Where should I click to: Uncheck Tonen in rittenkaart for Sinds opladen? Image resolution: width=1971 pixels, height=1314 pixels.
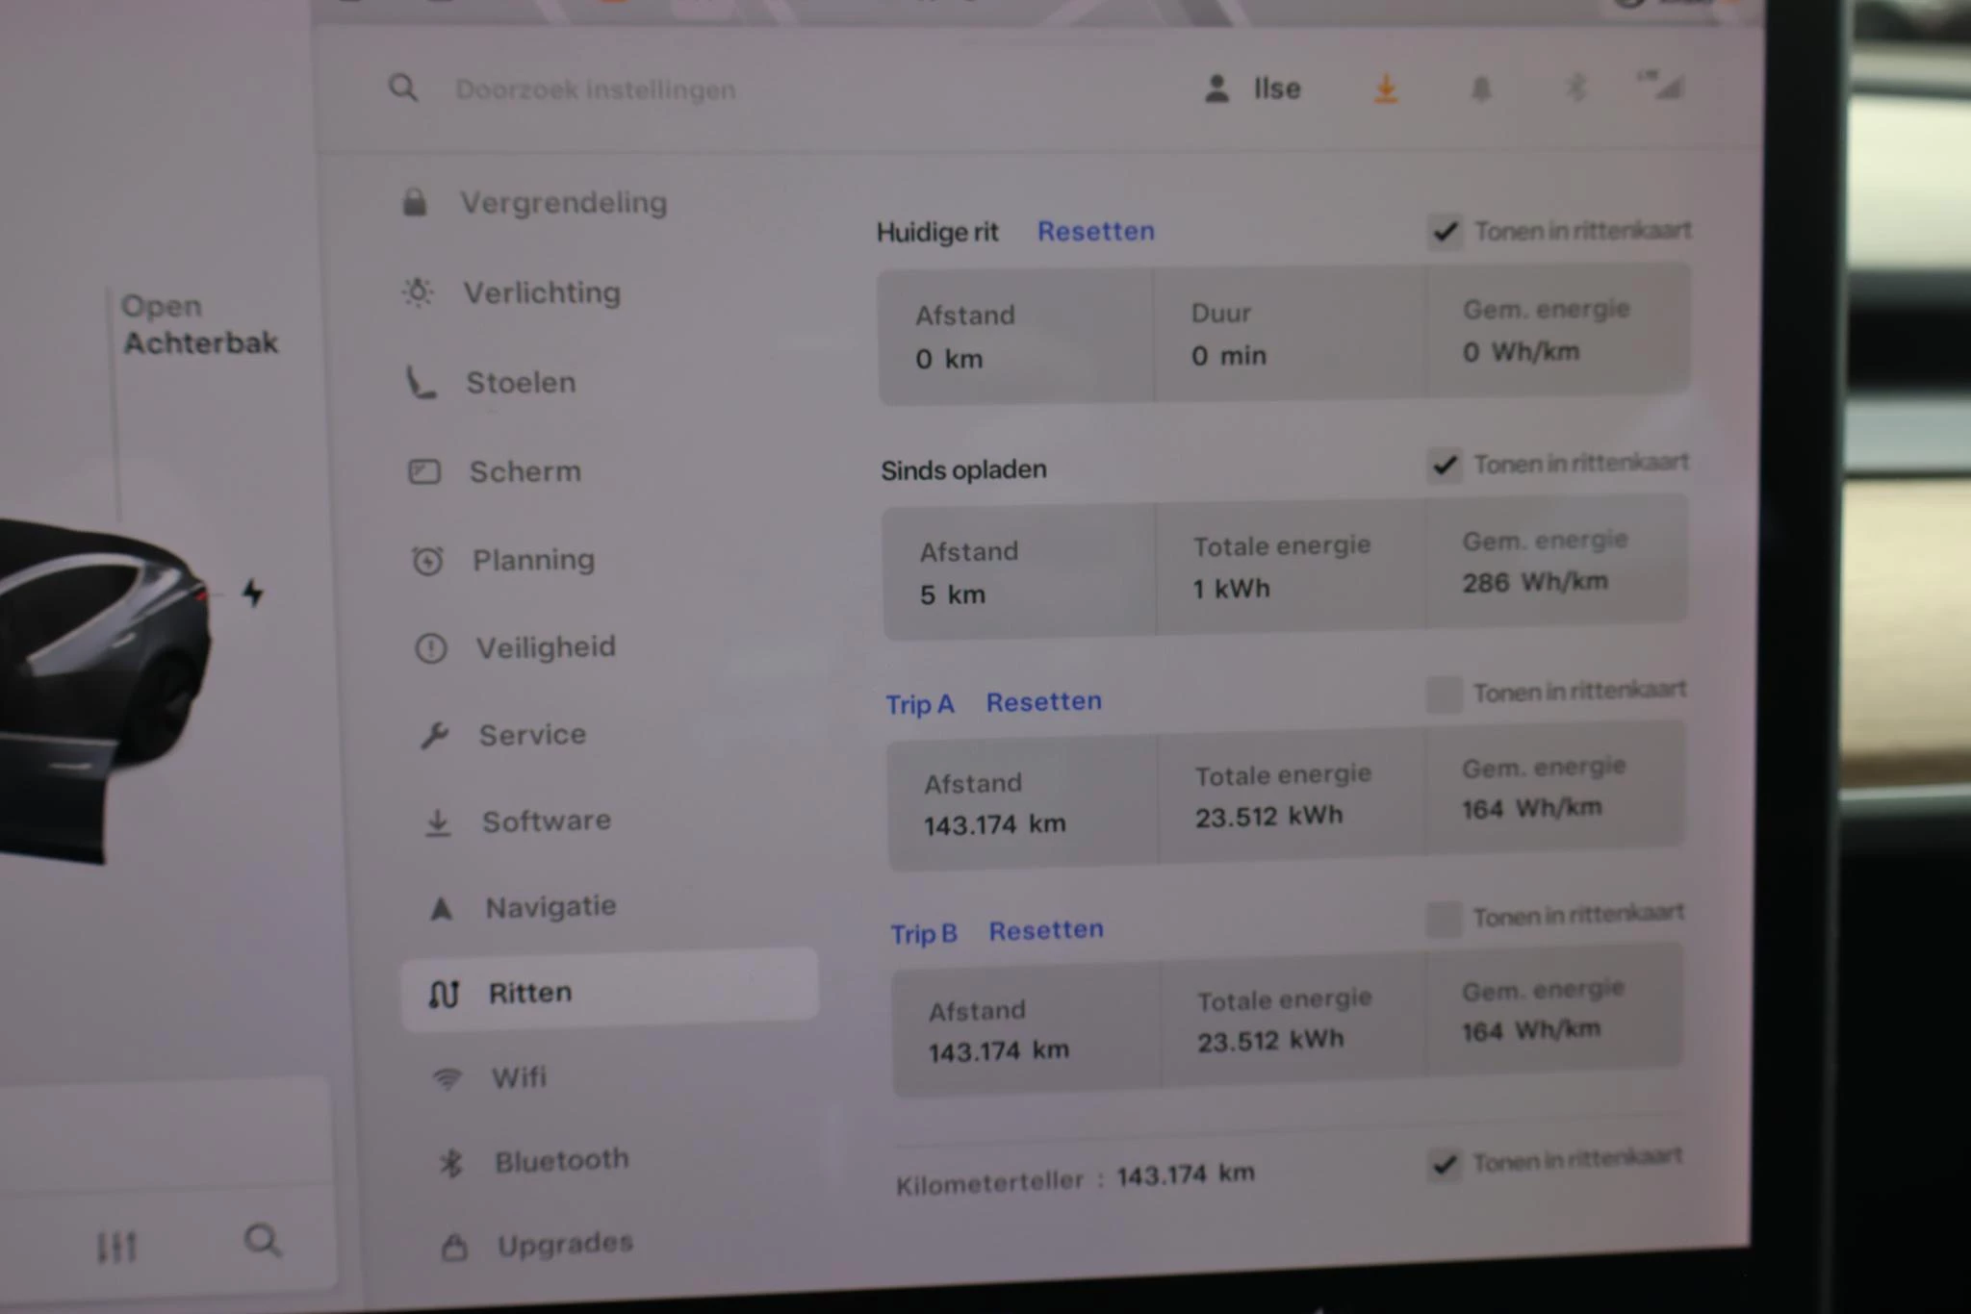(1443, 466)
